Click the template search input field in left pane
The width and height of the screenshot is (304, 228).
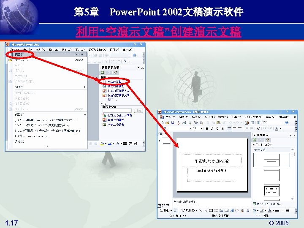[x=117, y=111]
